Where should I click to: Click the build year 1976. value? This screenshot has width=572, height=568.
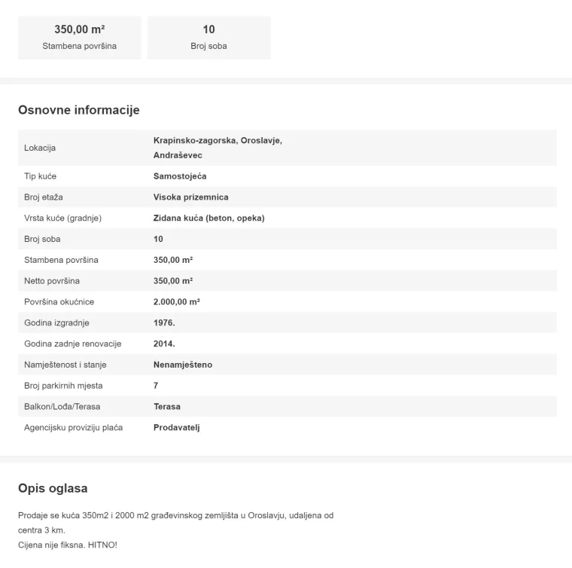point(164,323)
